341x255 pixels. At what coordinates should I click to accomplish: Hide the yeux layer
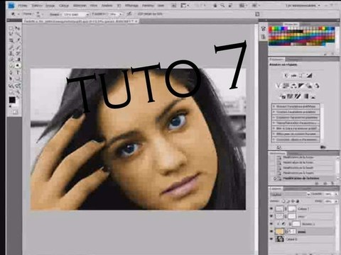[x=271, y=216]
